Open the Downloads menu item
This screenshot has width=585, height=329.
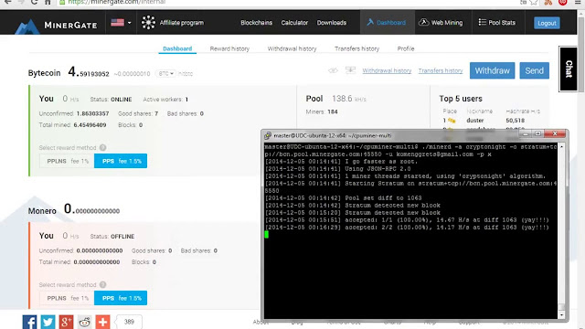click(x=332, y=22)
